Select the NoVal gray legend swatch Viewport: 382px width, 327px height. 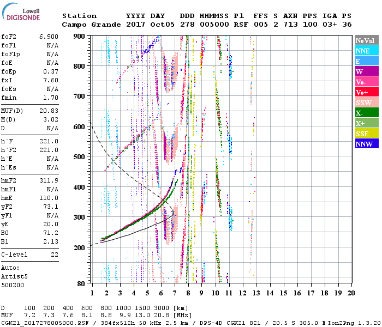pyautogui.click(x=367, y=40)
